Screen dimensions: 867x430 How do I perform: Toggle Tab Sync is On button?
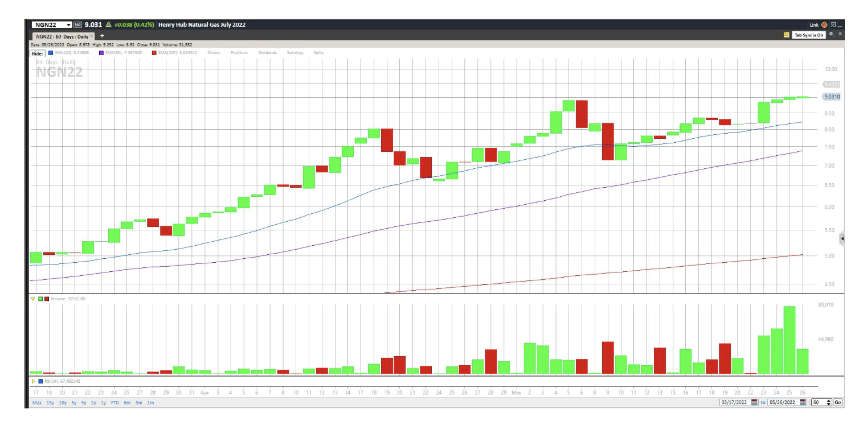(x=809, y=35)
